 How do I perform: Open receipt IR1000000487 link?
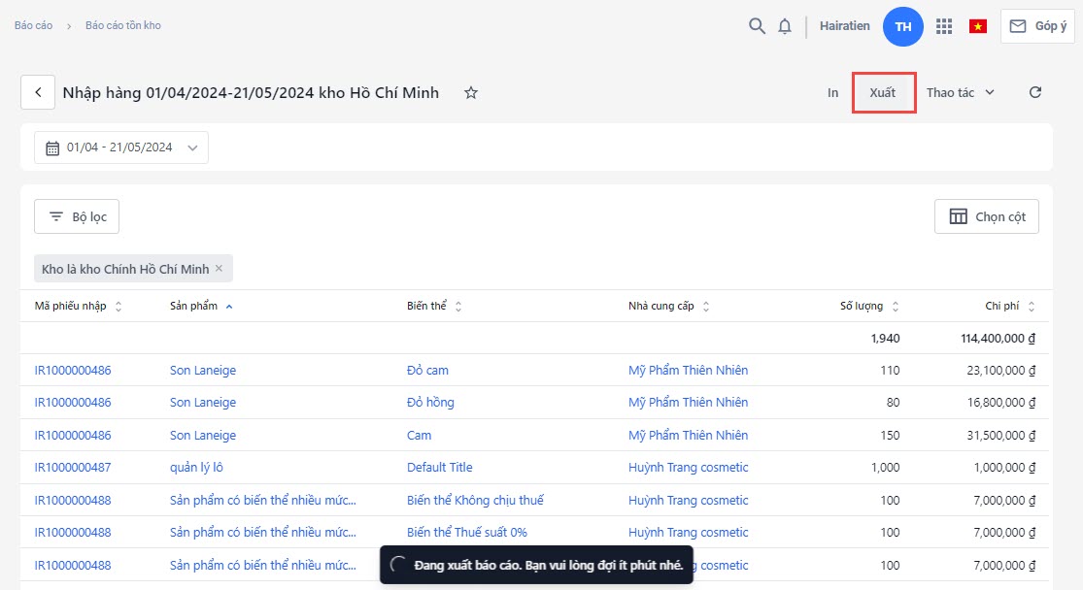point(73,467)
